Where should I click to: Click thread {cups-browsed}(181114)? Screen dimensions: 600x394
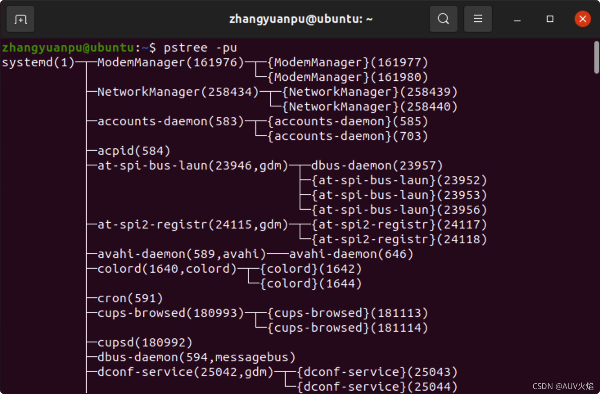coord(348,328)
